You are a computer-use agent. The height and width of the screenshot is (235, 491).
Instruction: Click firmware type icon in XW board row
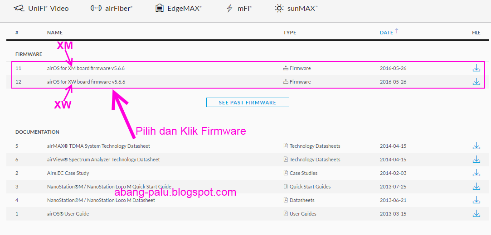[286, 81]
